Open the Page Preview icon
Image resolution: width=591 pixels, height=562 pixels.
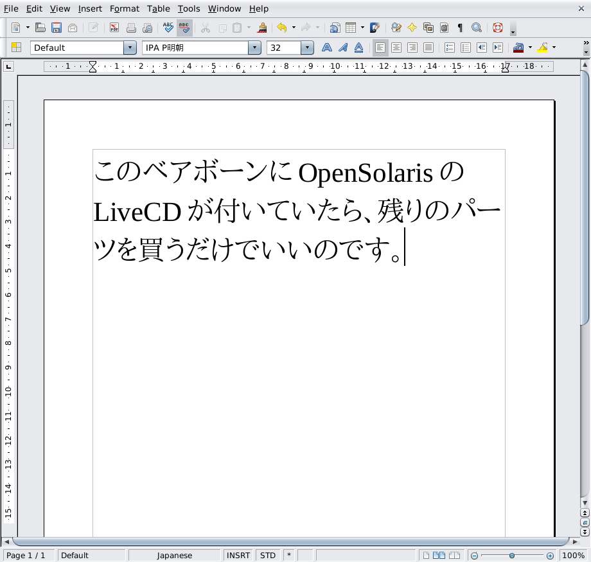[x=147, y=28]
